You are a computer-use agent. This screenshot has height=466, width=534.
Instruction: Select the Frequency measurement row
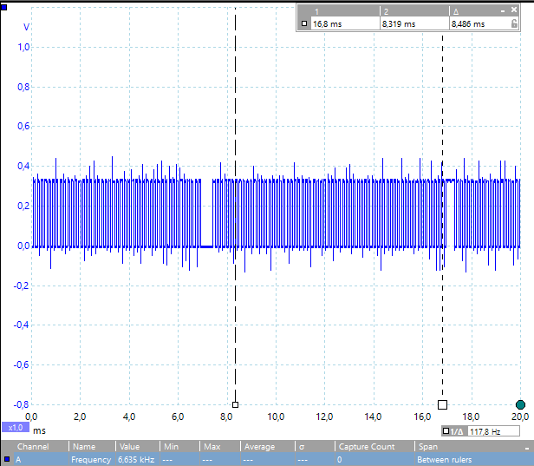[x=260, y=460]
